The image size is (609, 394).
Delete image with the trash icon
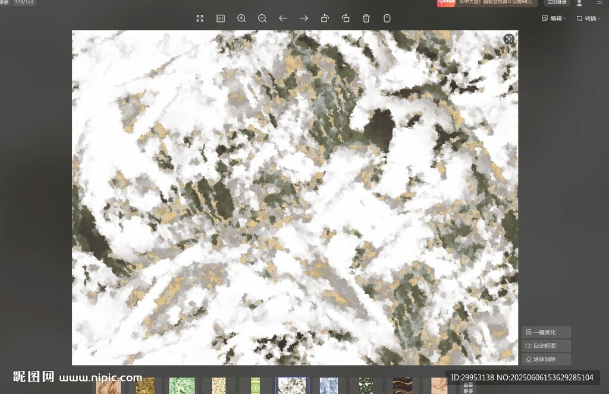[366, 18]
